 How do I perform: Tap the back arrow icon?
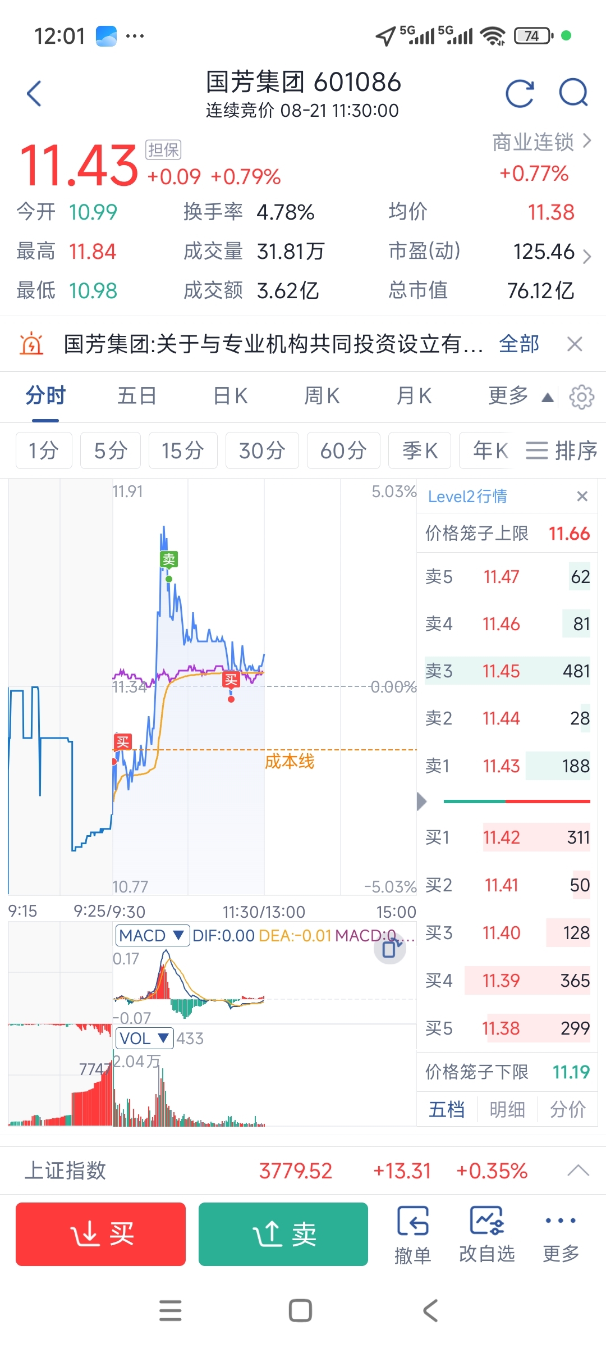coord(35,93)
